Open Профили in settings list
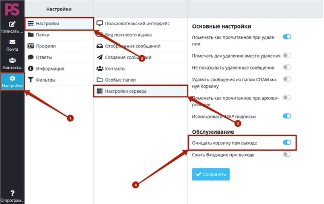The width and height of the screenshot is (324, 204). (x=59, y=46)
